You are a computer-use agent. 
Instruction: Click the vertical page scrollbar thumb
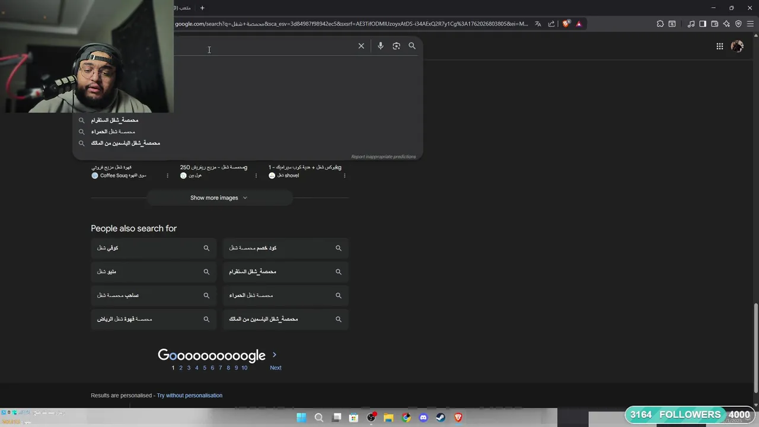(755, 347)
